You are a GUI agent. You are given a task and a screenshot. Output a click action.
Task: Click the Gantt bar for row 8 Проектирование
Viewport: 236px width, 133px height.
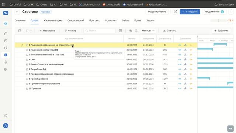[204, 78]
